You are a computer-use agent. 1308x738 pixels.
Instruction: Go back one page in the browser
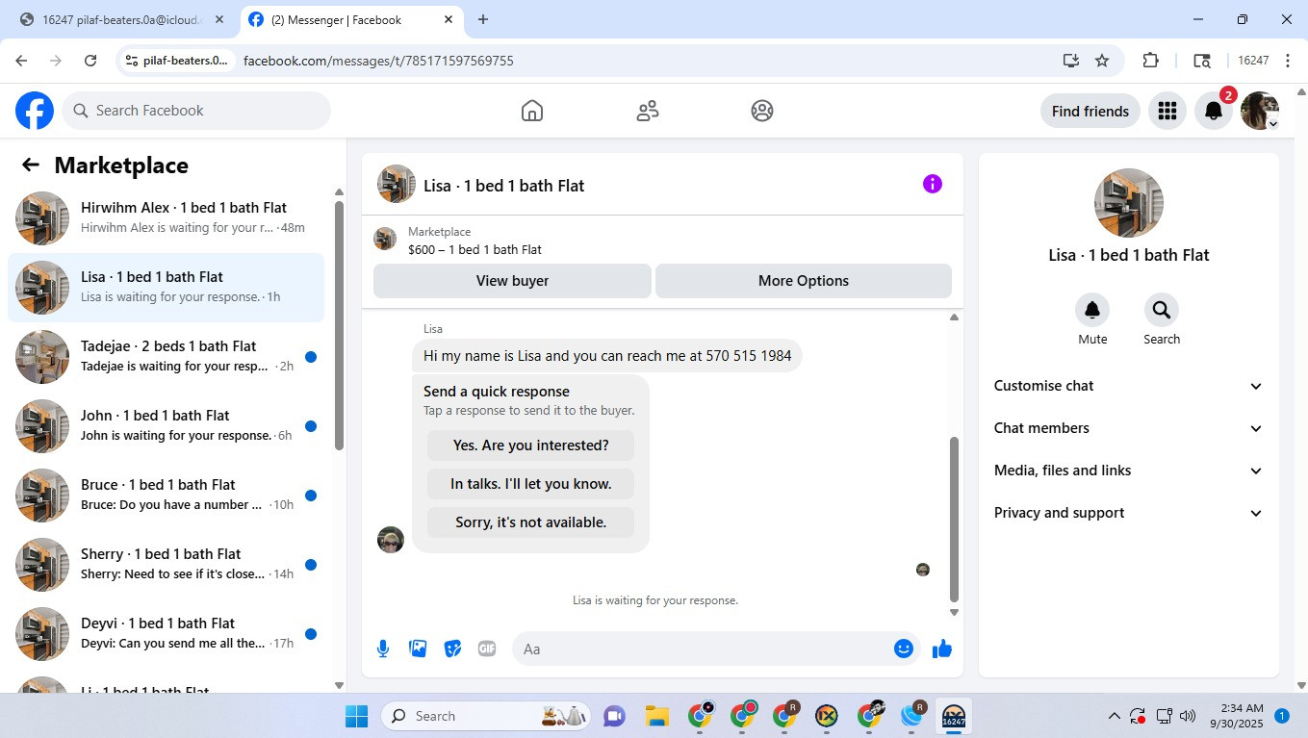[21, 61]
